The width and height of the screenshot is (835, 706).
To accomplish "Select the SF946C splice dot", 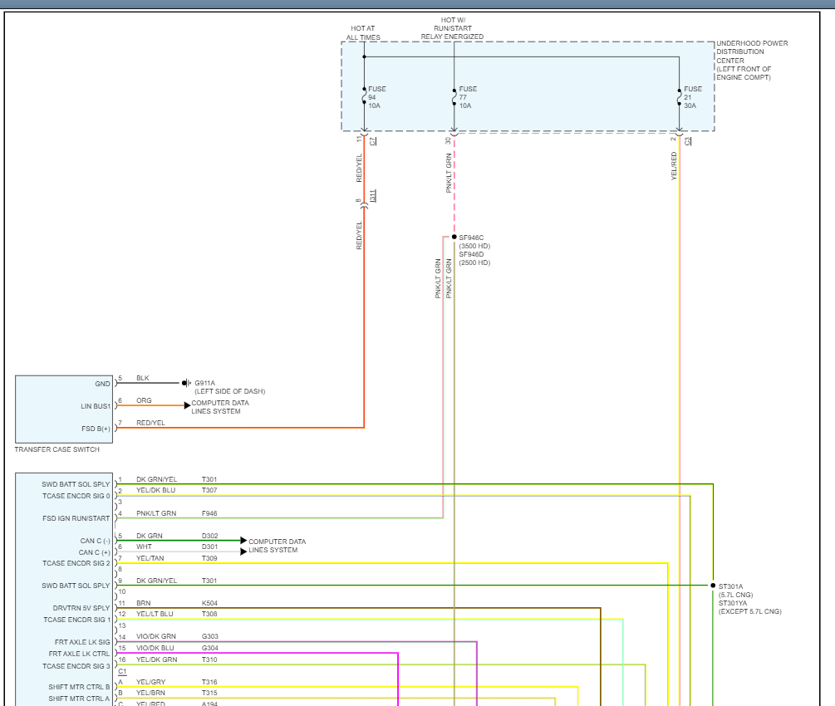I will pyautogui.click(x=454, y=238).
